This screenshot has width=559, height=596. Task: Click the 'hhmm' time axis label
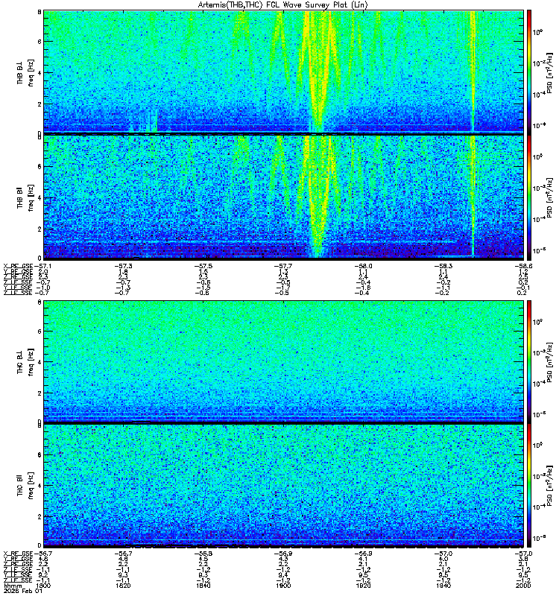[12, 586]
